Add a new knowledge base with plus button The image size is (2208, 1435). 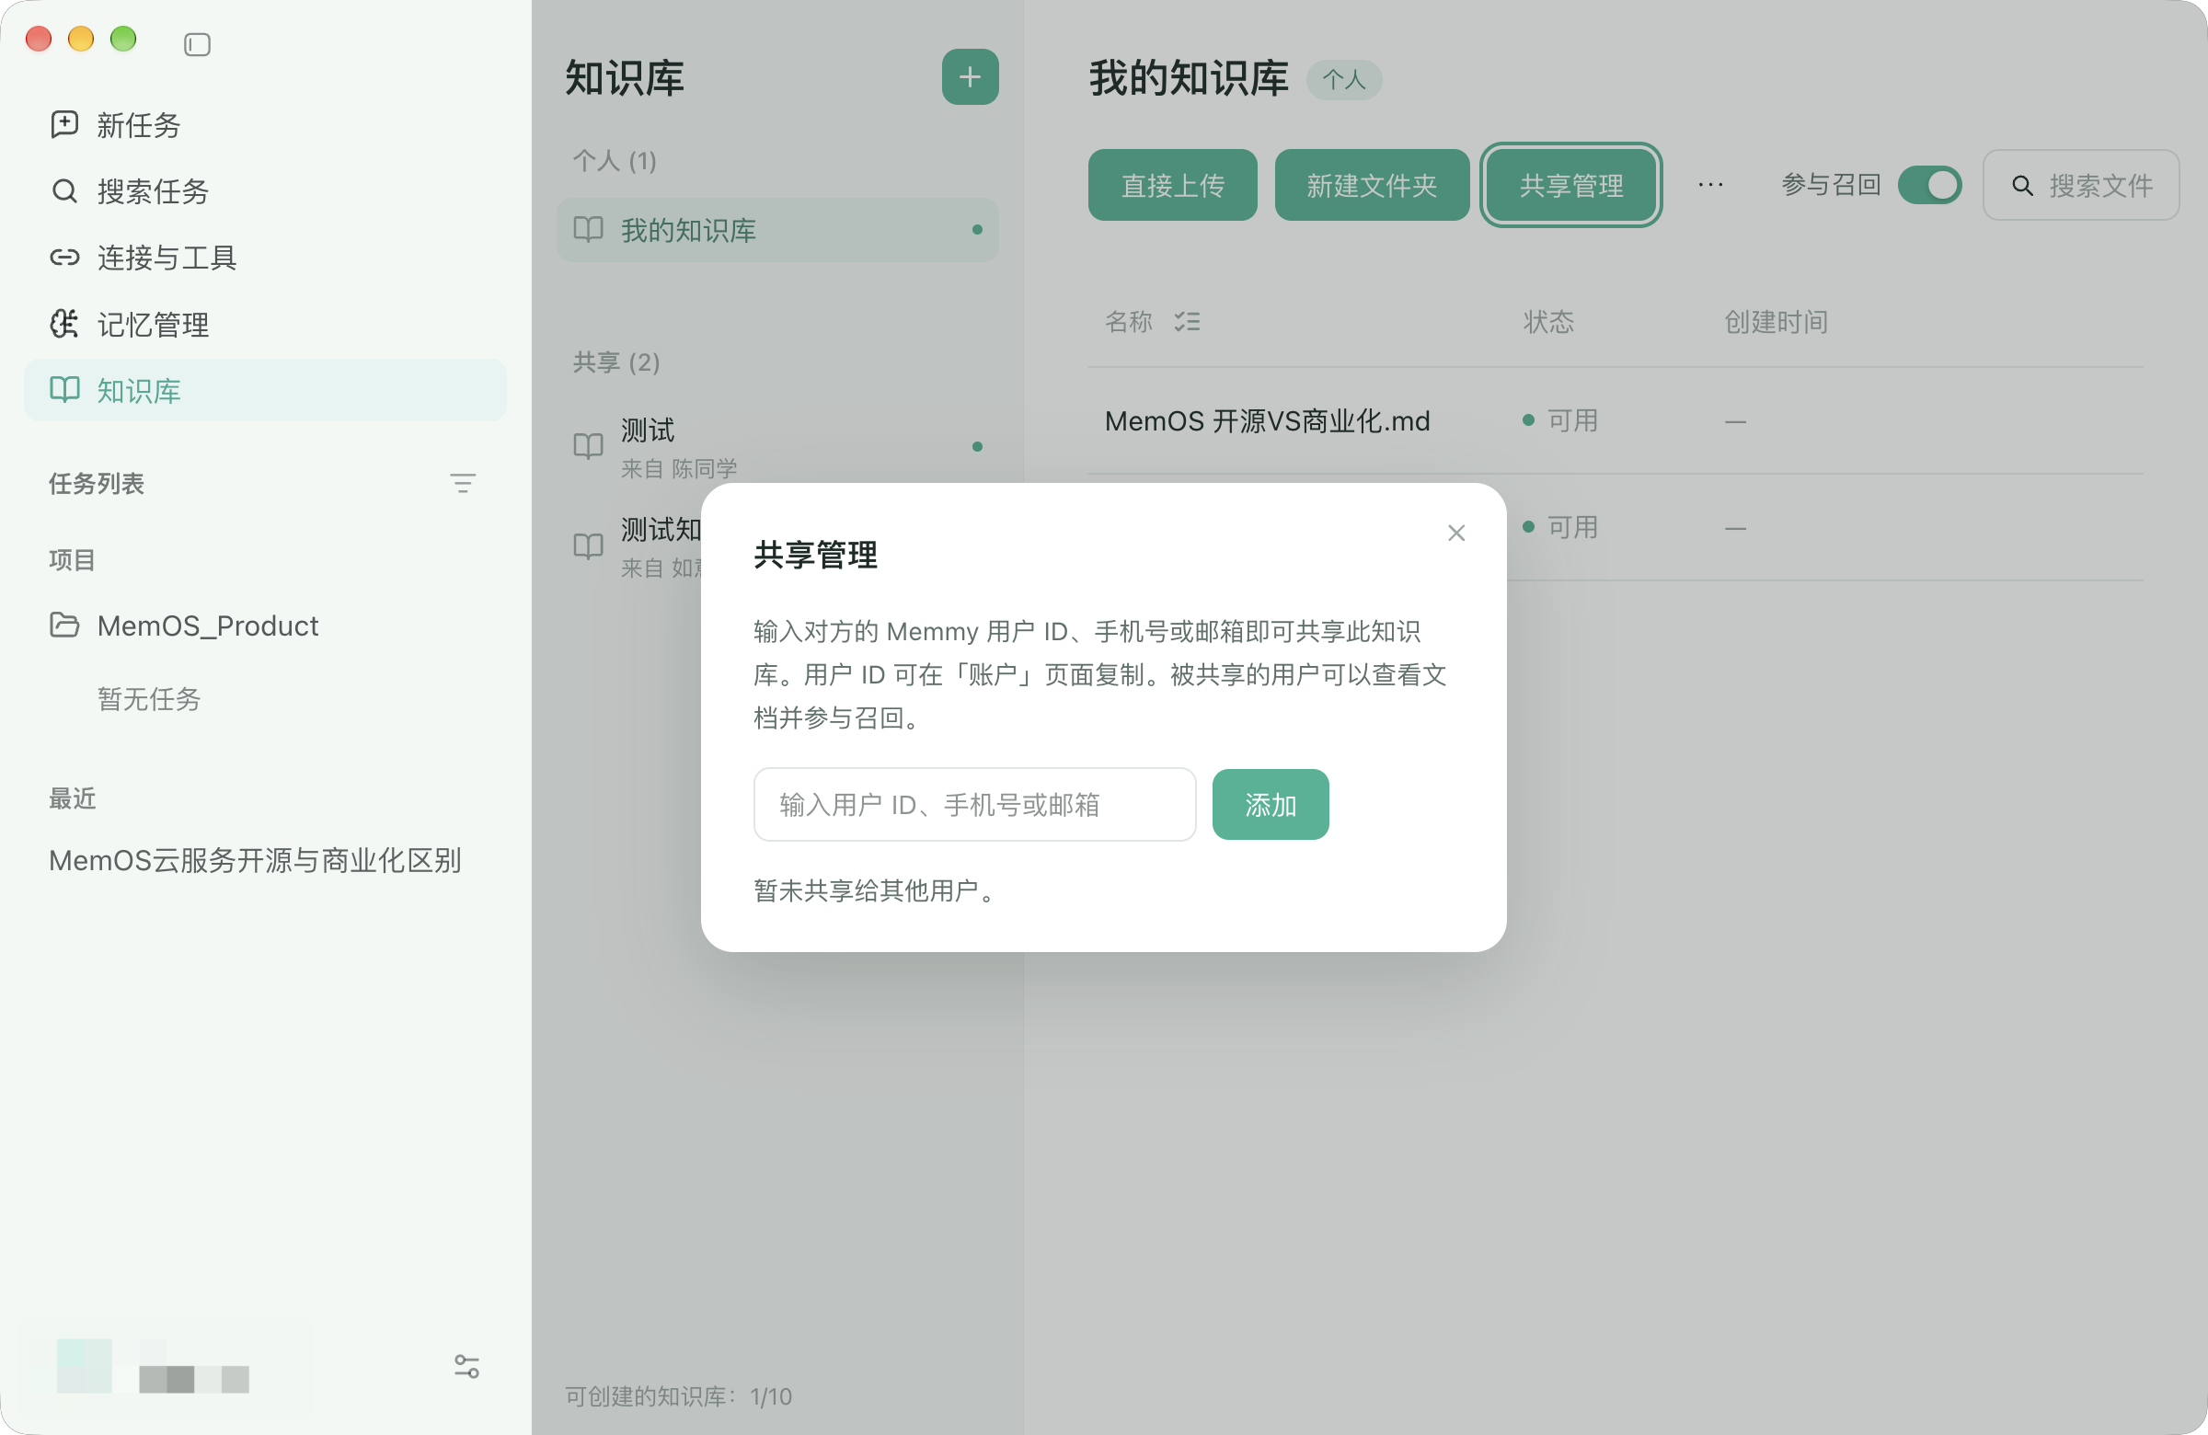pyautogui.click(x=970, y=77)
